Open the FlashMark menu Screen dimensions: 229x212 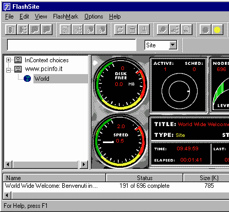coord(65,16)
